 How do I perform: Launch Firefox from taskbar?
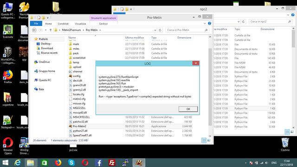58,163
